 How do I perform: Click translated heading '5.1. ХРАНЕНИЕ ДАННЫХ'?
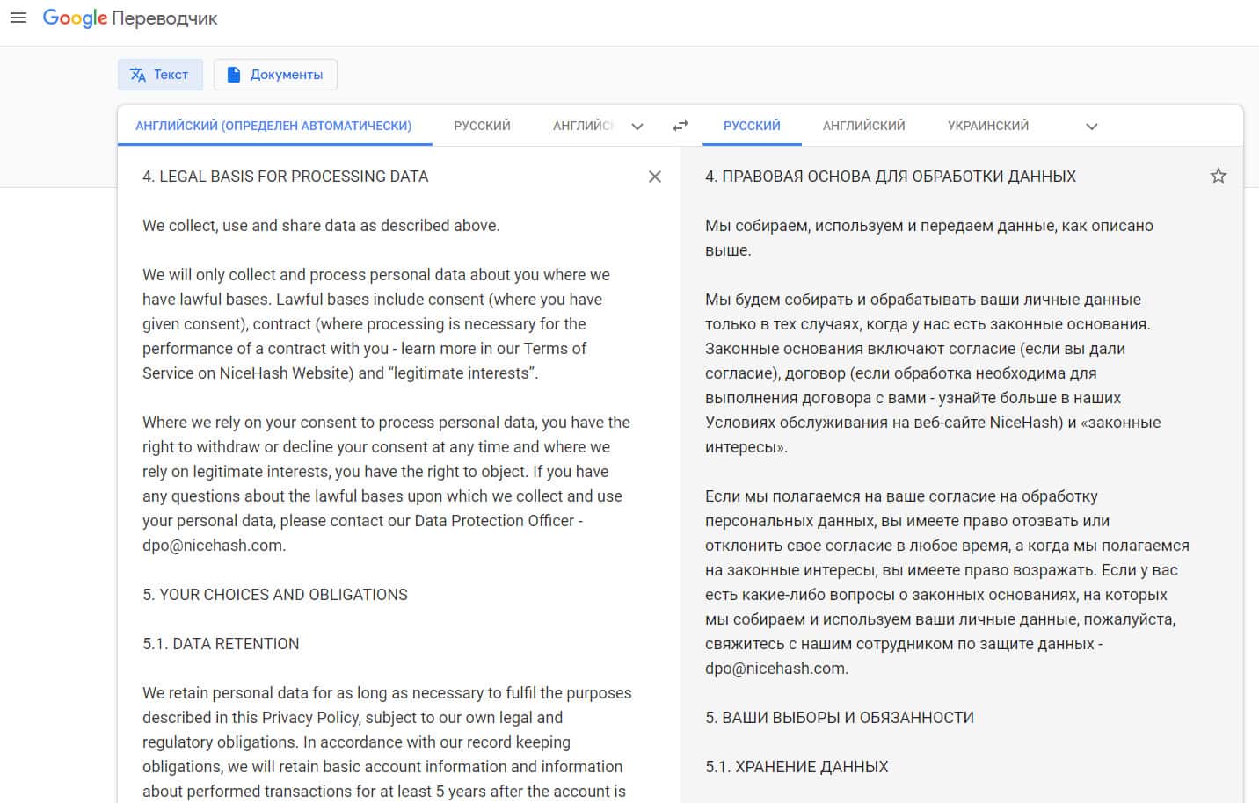click(x=797, y=767)
